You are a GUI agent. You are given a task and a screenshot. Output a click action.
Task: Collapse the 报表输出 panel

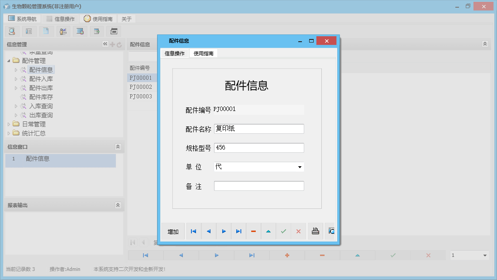tap(118, 205)
